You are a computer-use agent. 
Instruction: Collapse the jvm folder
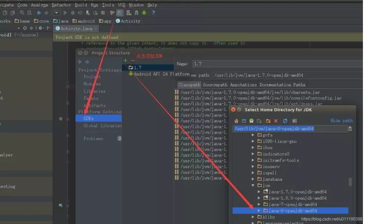point(253,185)
